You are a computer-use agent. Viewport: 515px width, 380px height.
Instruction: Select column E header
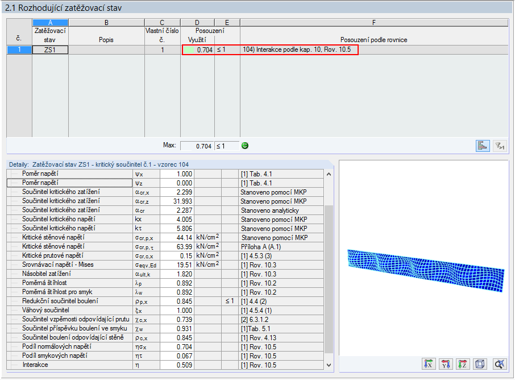tap(227, 22)
